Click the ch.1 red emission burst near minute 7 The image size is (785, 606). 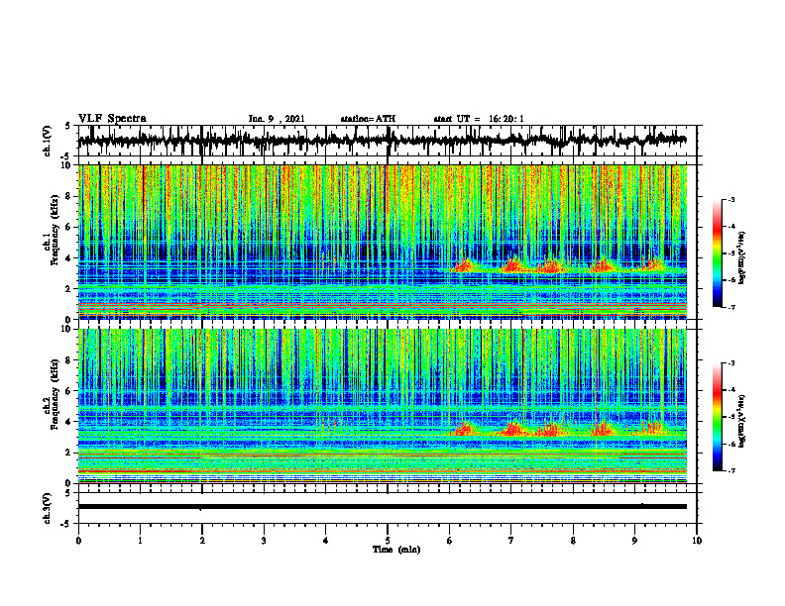coord(512,265)
